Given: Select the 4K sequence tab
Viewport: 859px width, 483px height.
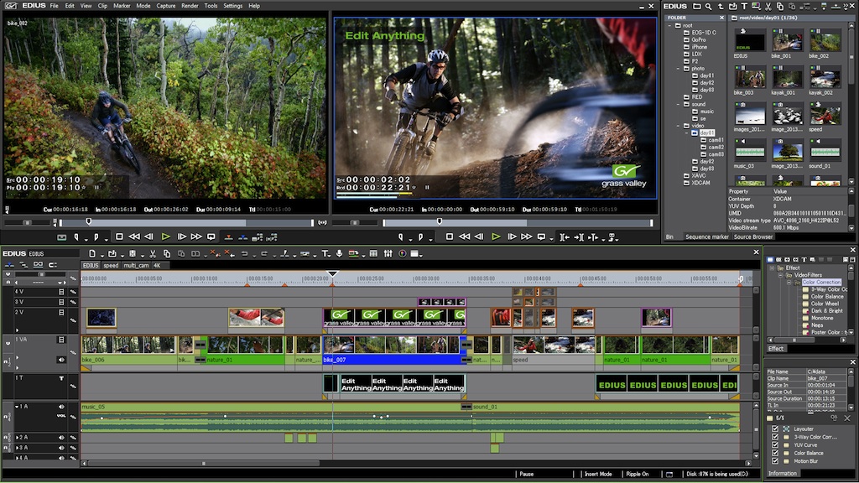Looking at the screenshot, I should point(157,265).
